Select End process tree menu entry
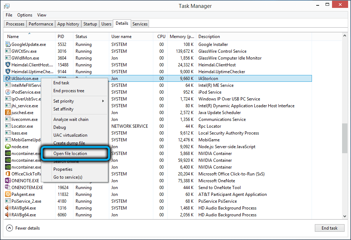351x240 pixels. point(69,91)
